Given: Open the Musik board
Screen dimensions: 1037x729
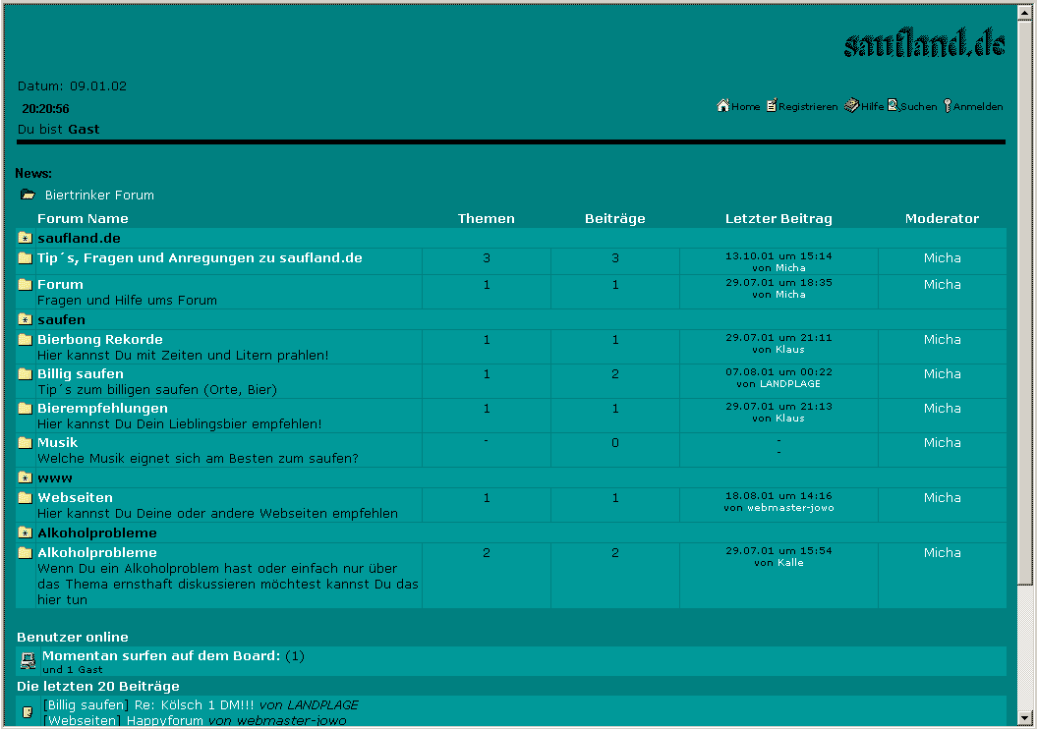Looking at the screenshot, I should point(57,442).
